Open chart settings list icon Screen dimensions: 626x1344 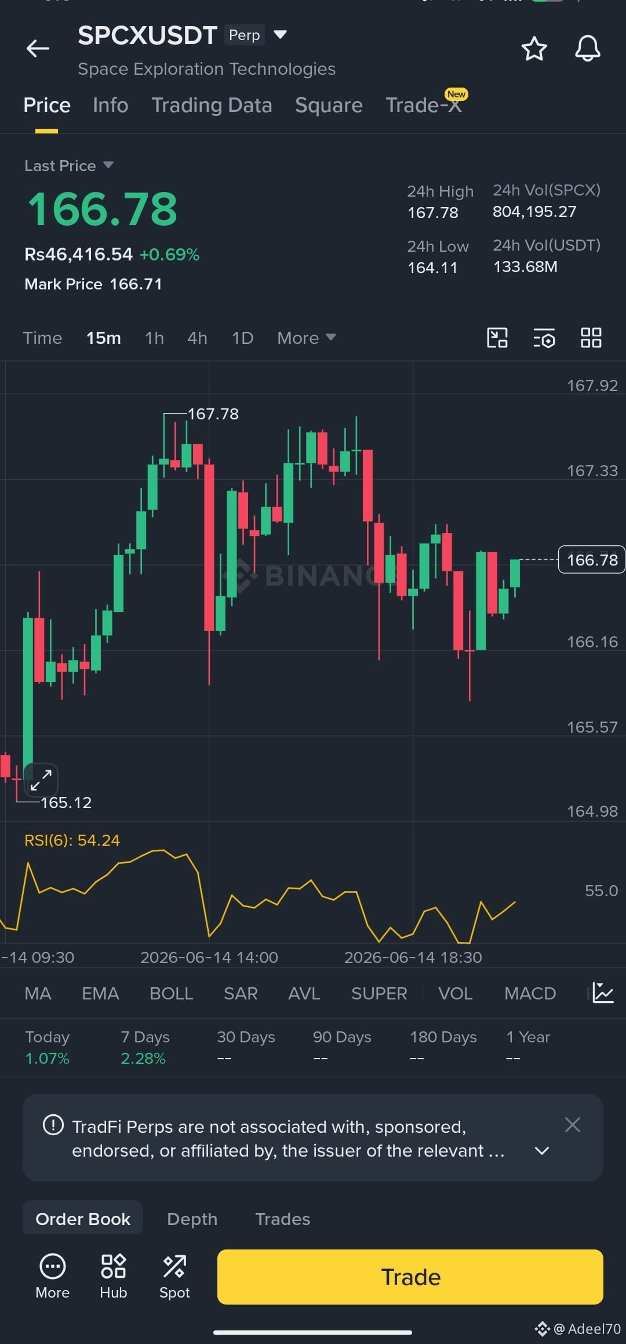click(544, 338)
